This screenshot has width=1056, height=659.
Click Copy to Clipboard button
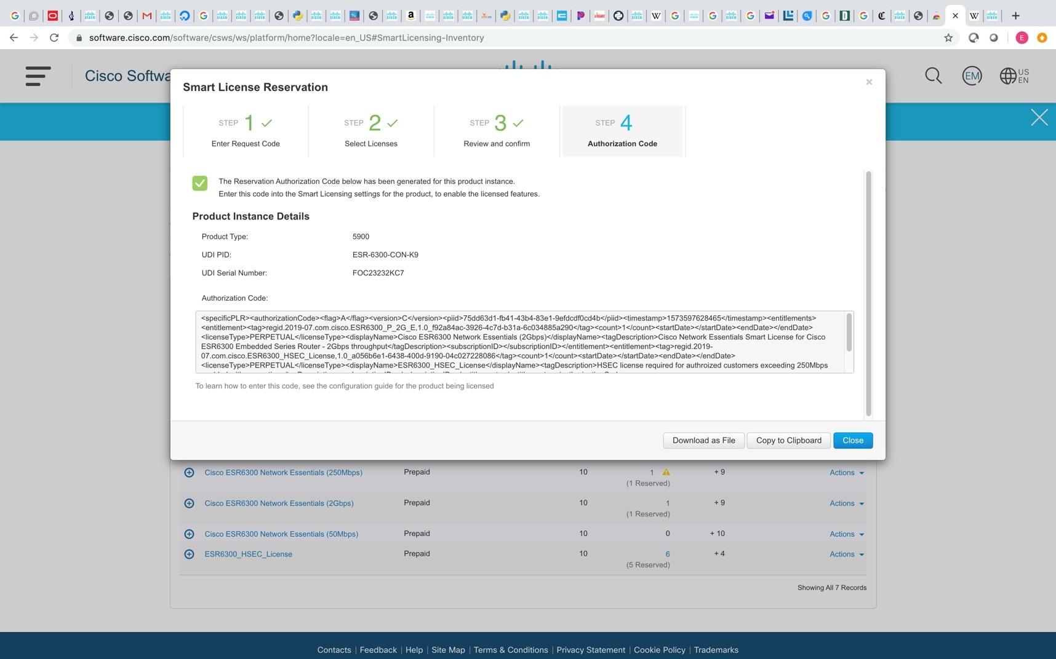788,440
